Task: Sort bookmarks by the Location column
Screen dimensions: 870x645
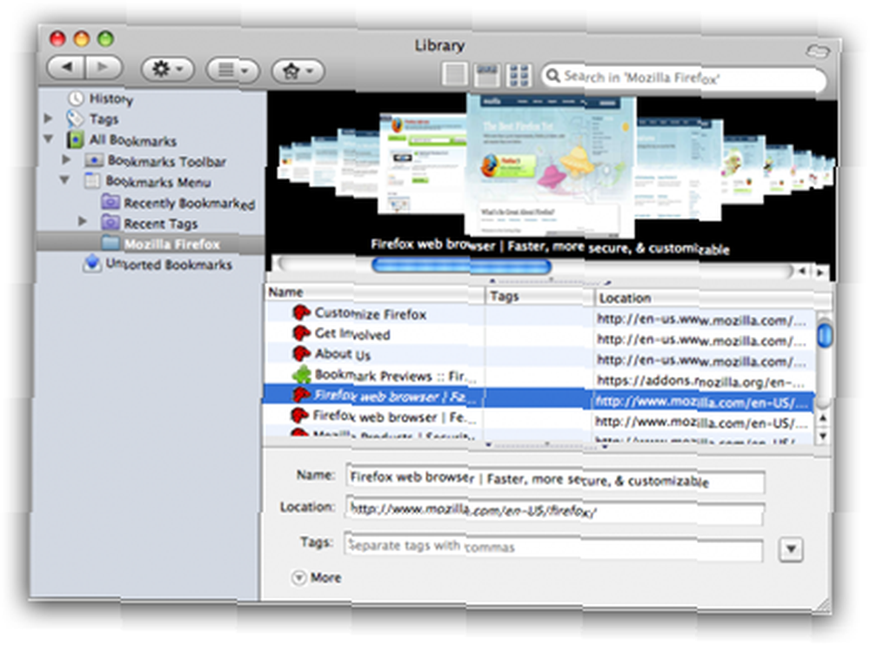Action: [713, 299]
